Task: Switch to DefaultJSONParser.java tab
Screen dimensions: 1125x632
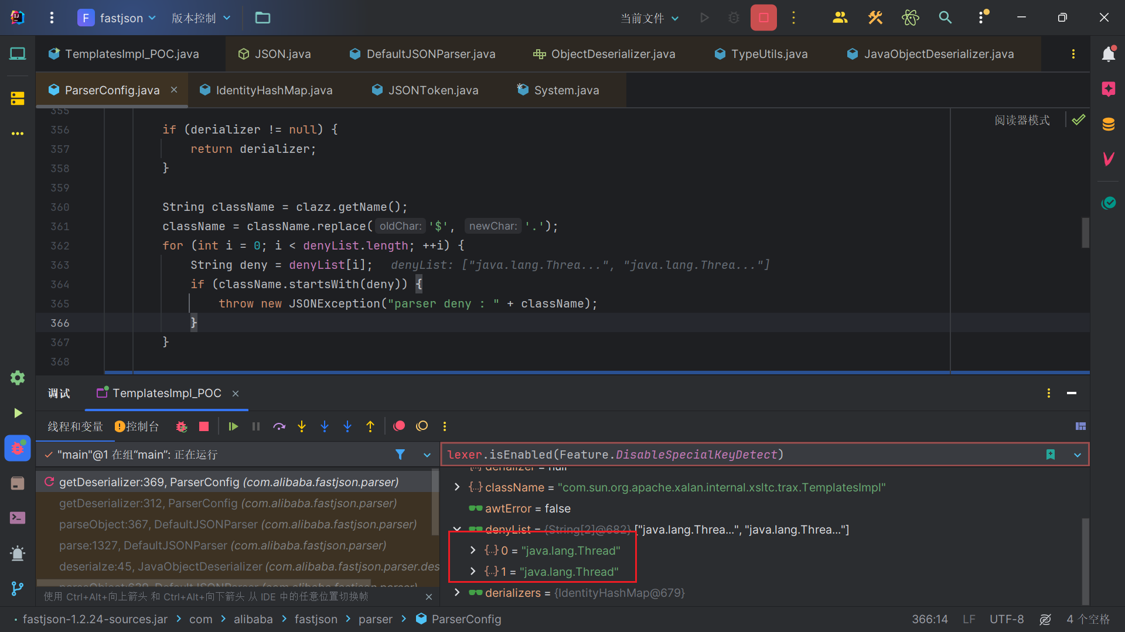Action: coord(422,54)
